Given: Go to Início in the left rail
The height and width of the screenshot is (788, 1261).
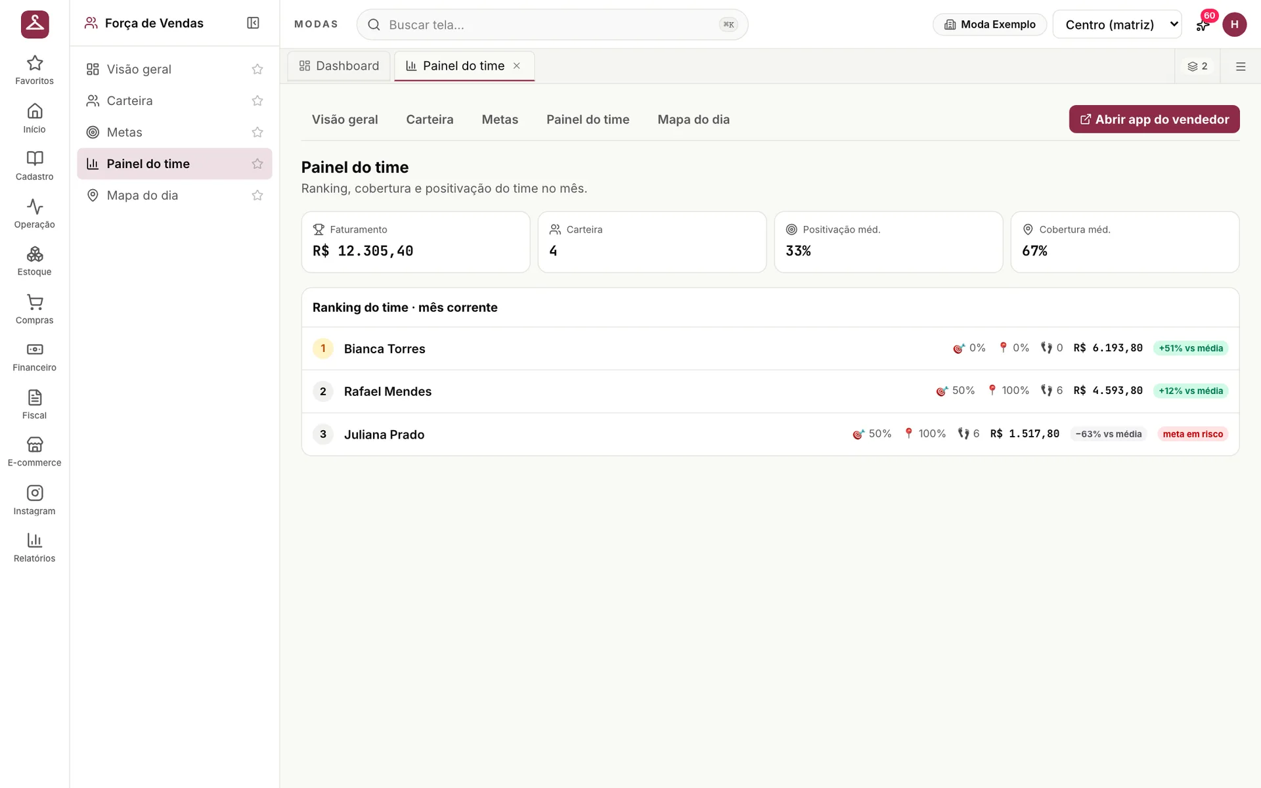Looking at the screenshot, I should 34,118.
